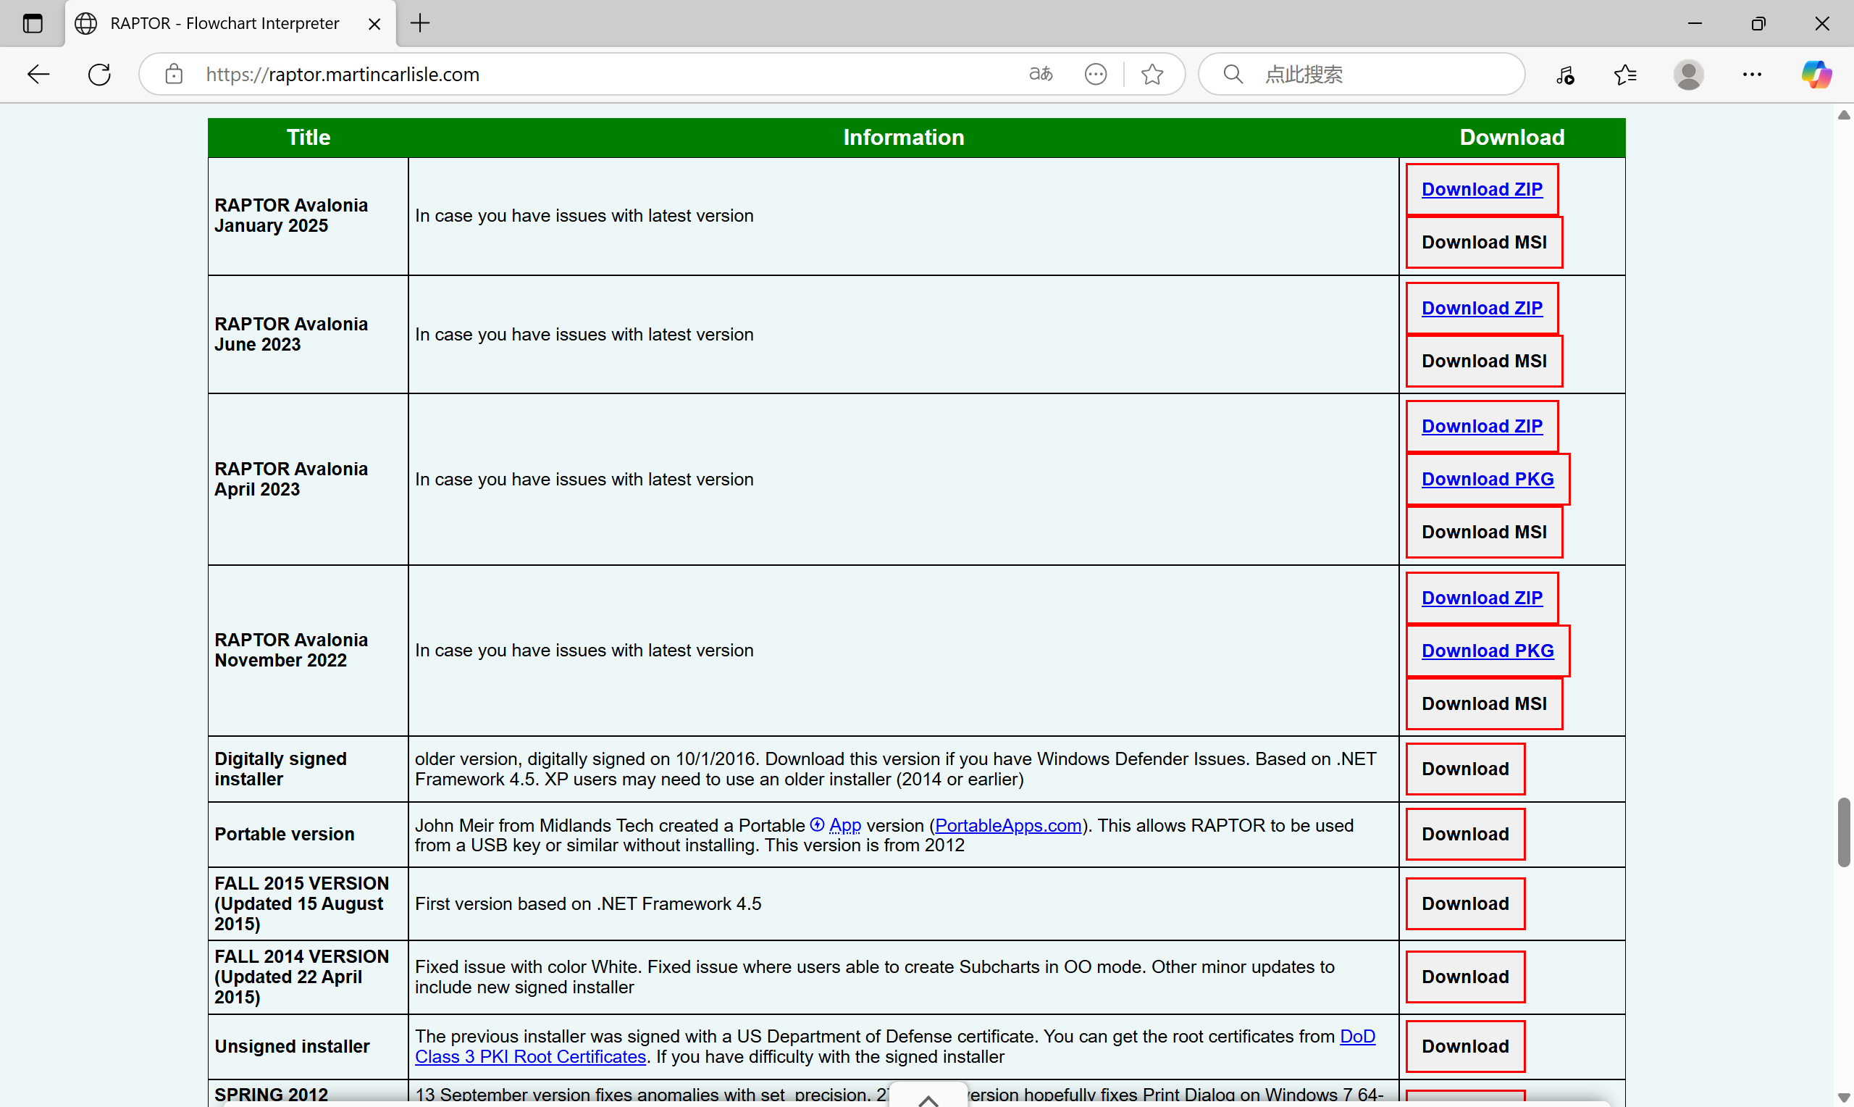Open the favorites list icon
This screenshot has height=1107, width=1854.
tap(1625, 74)
